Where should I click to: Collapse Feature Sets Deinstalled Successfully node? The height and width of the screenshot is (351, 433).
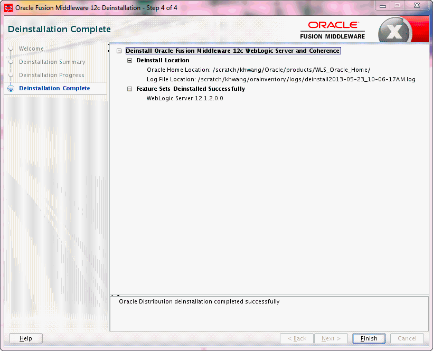[x=129, y=89]
